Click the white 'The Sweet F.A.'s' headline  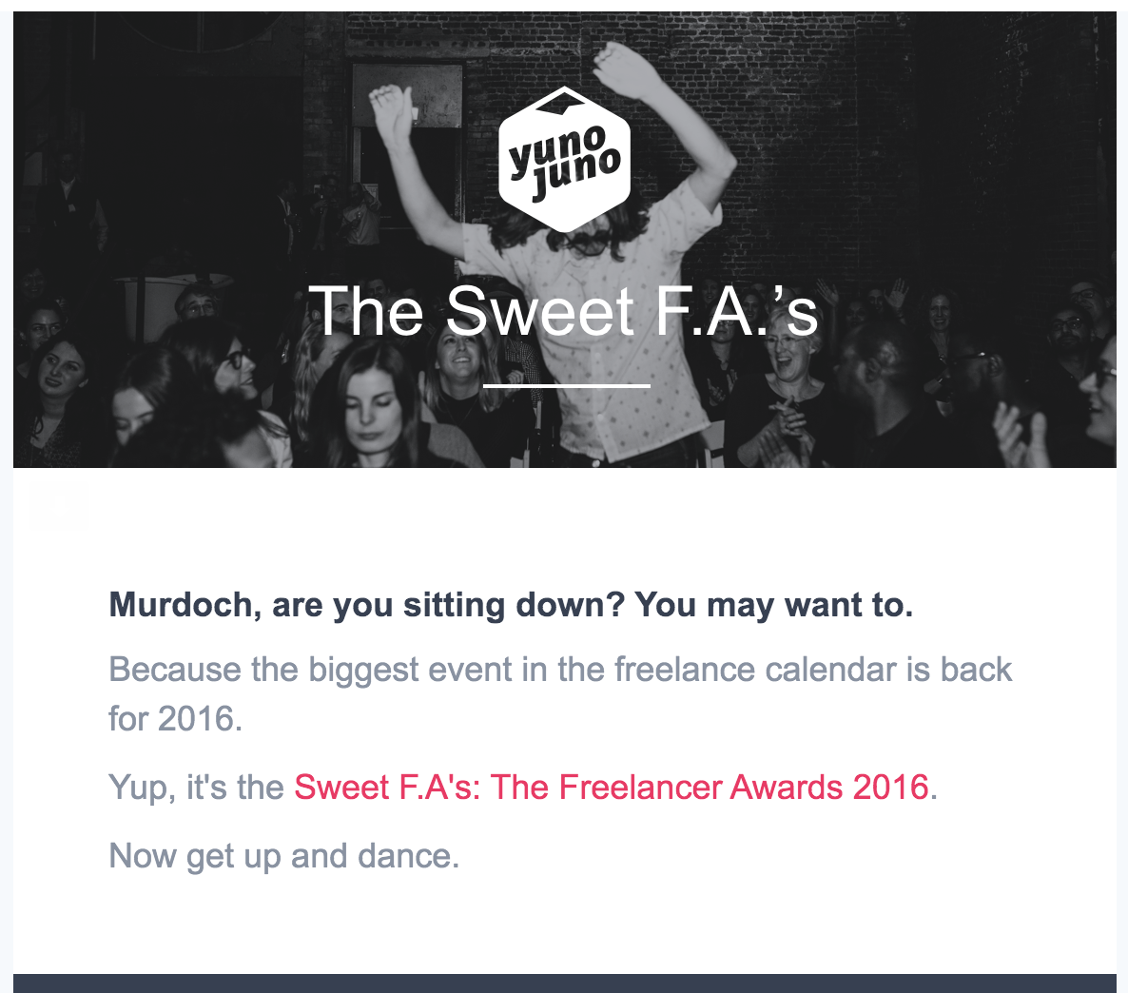pos(564,311)
